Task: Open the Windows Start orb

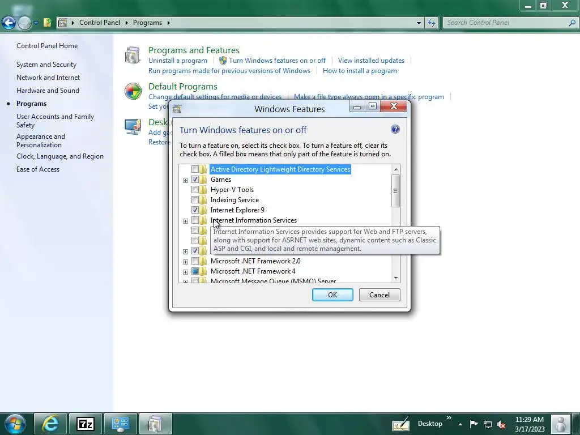Action: tap(15, 424)
